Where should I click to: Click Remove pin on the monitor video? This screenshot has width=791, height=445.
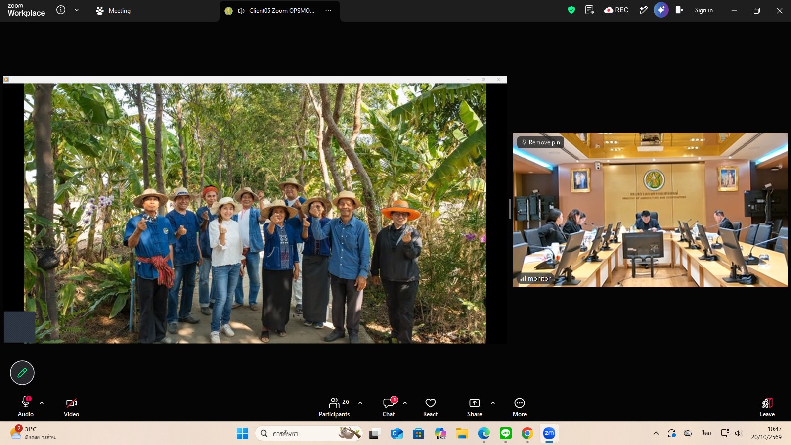(541, 142)
